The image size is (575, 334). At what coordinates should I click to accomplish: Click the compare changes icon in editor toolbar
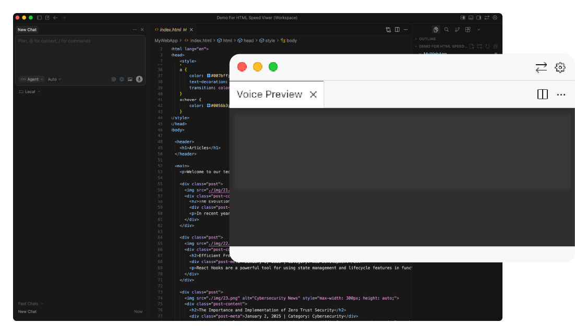click(388, 30)
